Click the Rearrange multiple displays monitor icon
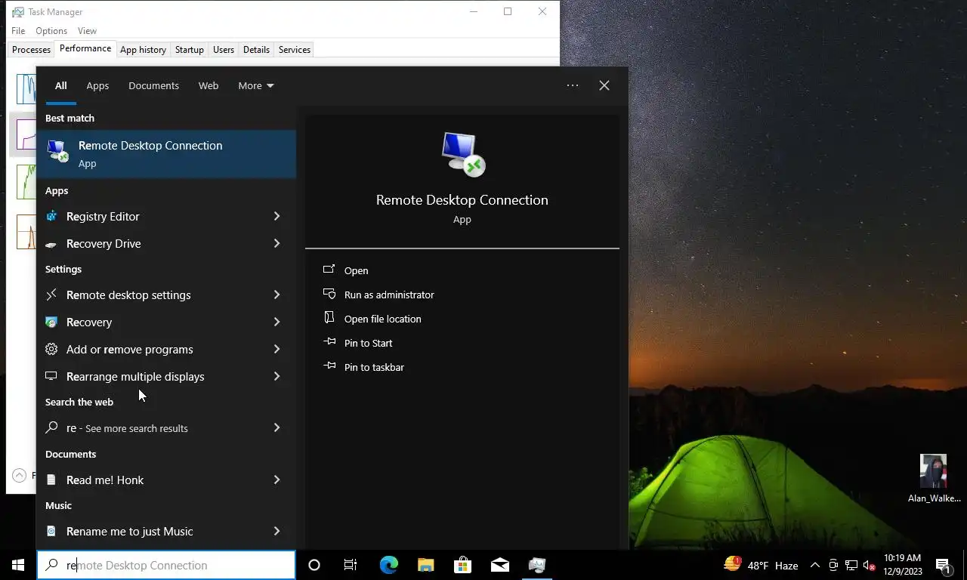Viewport: 967px width, 580px height. tap(51, 376)
